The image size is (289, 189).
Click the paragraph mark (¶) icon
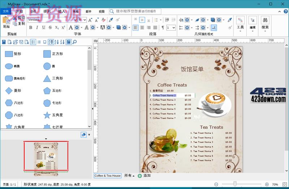(x=163, y=28)
